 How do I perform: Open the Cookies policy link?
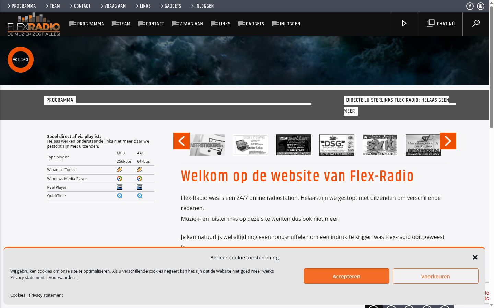coord(18,295)
